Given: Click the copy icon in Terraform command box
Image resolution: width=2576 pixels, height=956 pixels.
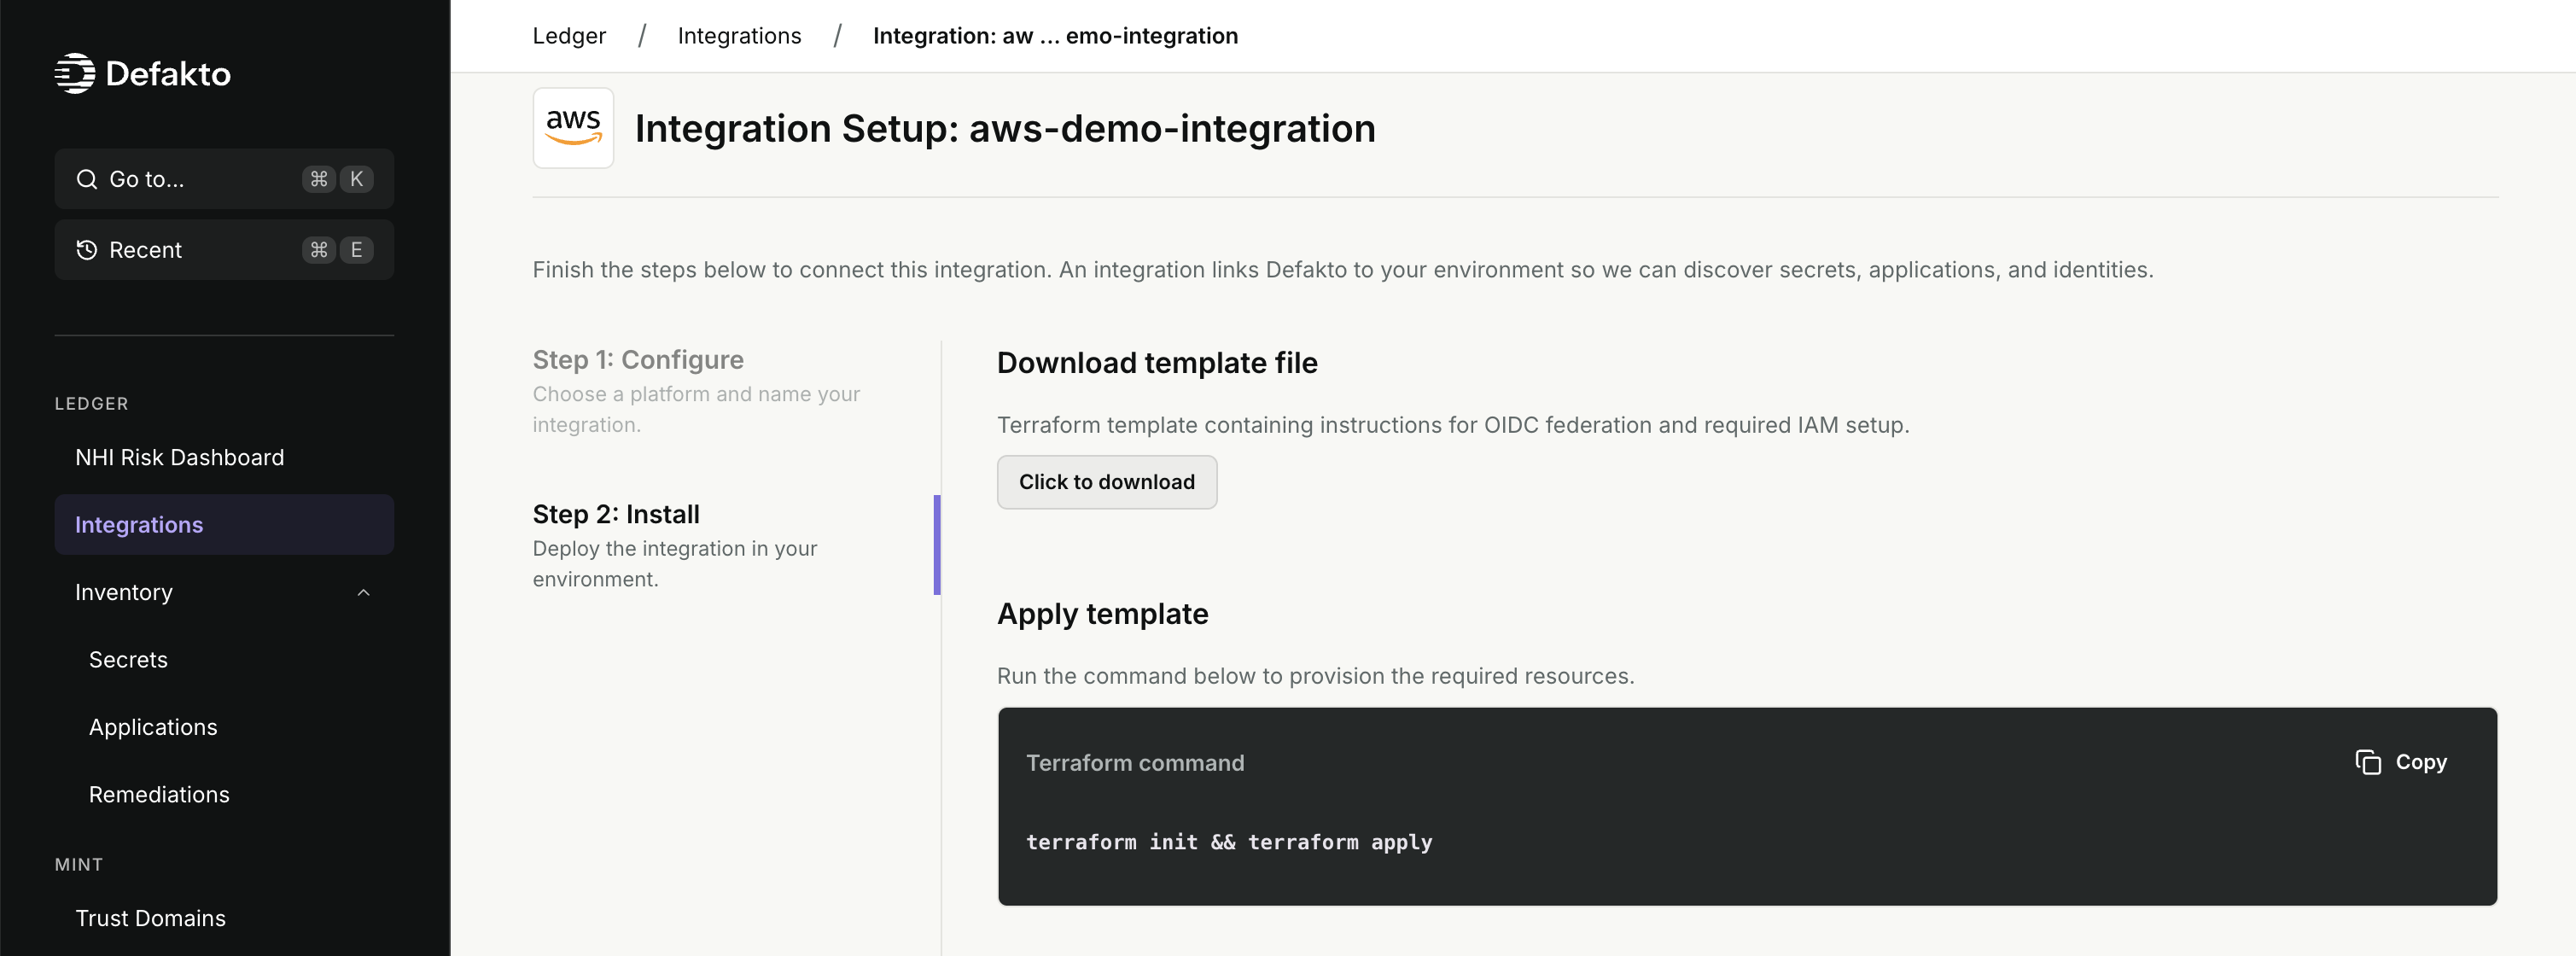Looking at the screenshot, I should [x=2367, y=762].
